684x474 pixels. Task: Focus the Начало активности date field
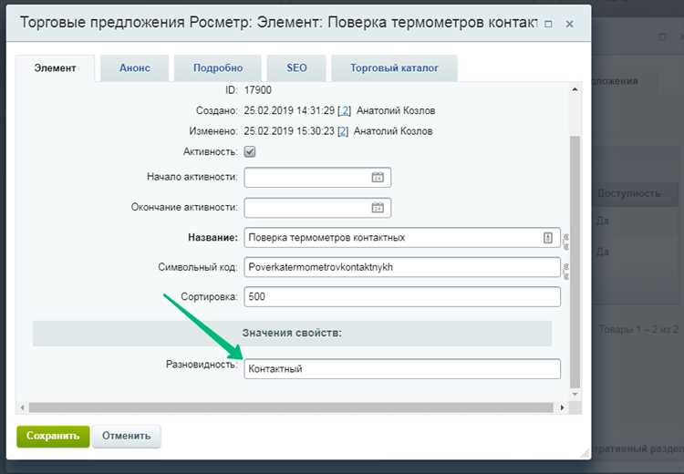[x=317, y=178]
